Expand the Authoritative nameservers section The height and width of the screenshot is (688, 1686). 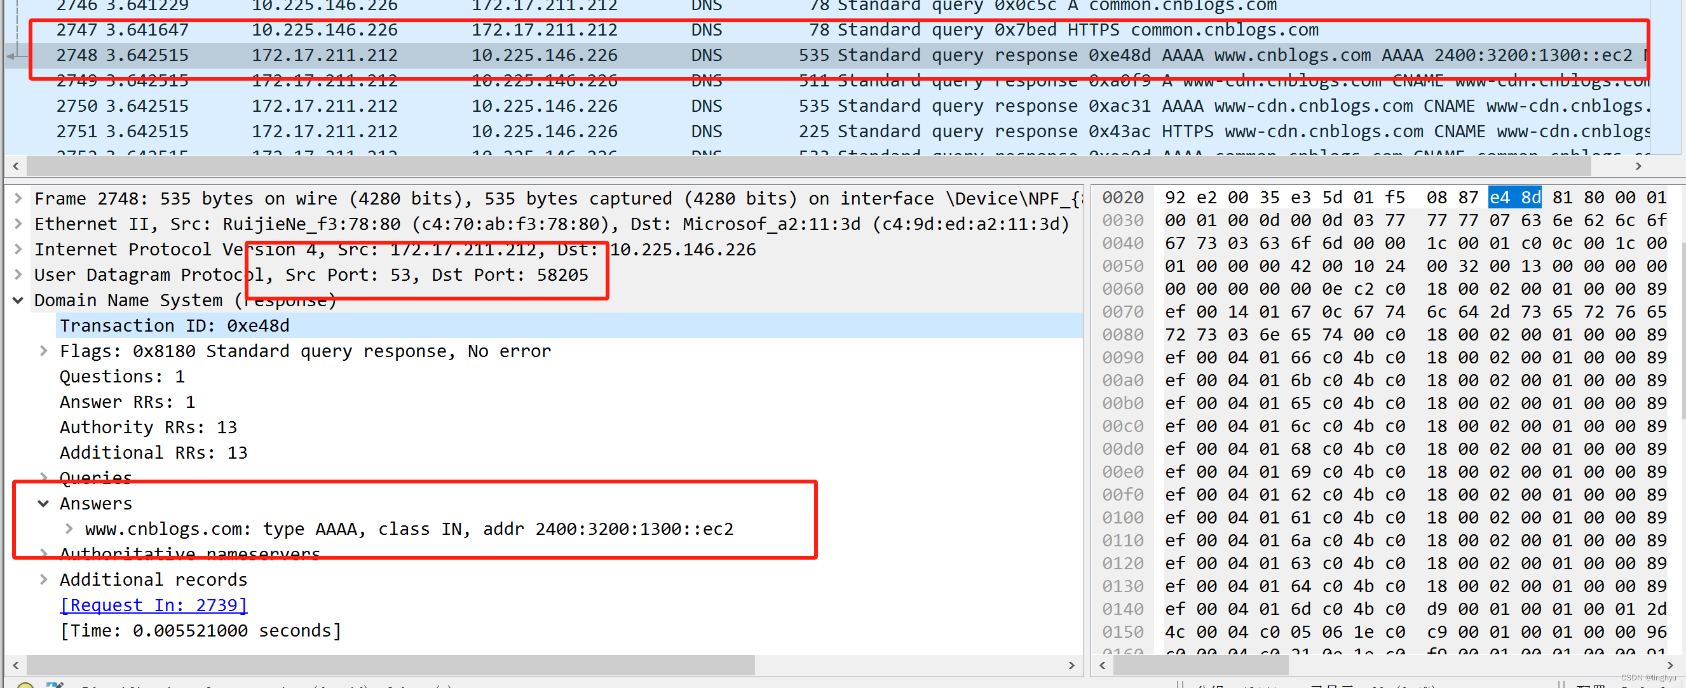point(43,554)
